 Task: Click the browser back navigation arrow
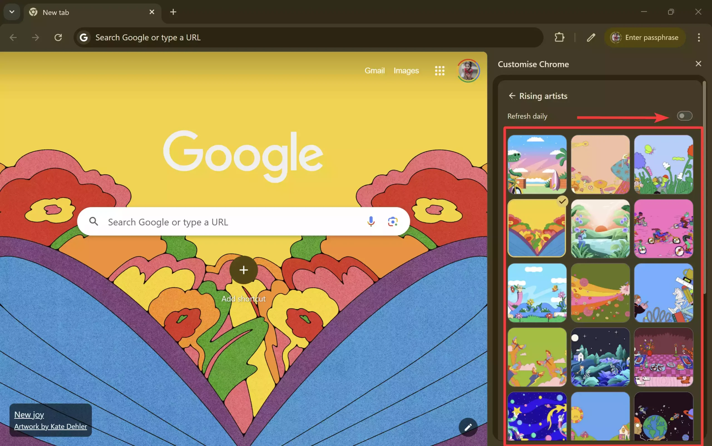[13, 38]
